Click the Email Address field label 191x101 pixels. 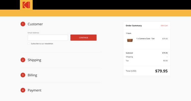click(x=33, y=33)
